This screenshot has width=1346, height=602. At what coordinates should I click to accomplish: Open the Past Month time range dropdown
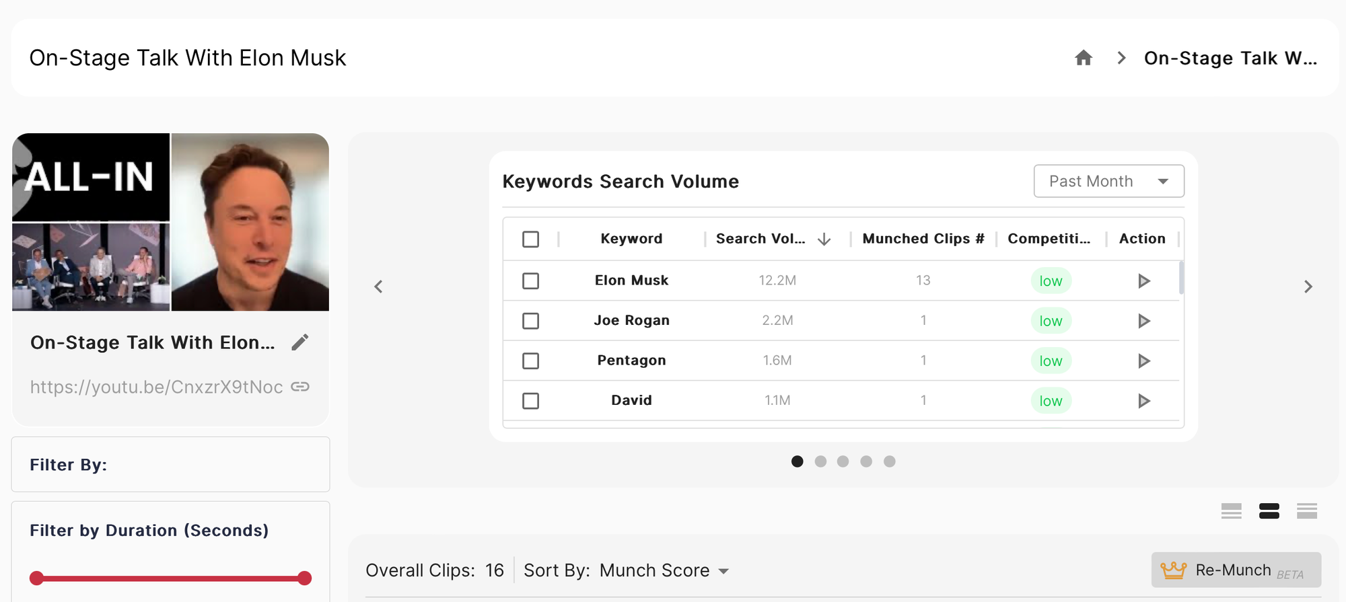click(1108, 181)
